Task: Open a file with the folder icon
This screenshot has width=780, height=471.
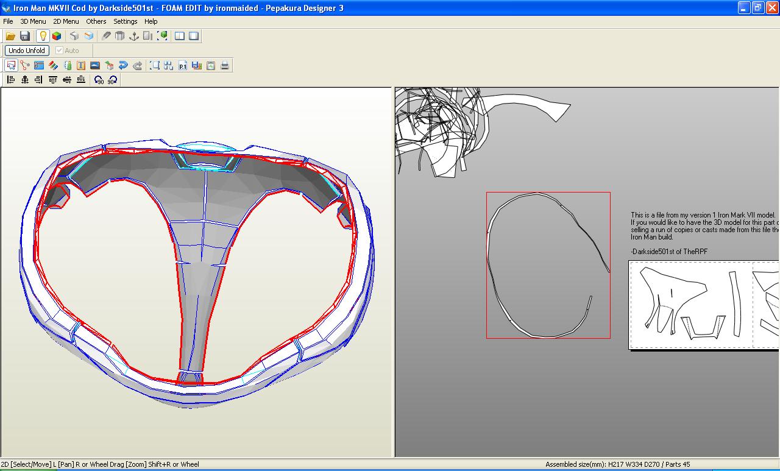Action: (10, 36)
